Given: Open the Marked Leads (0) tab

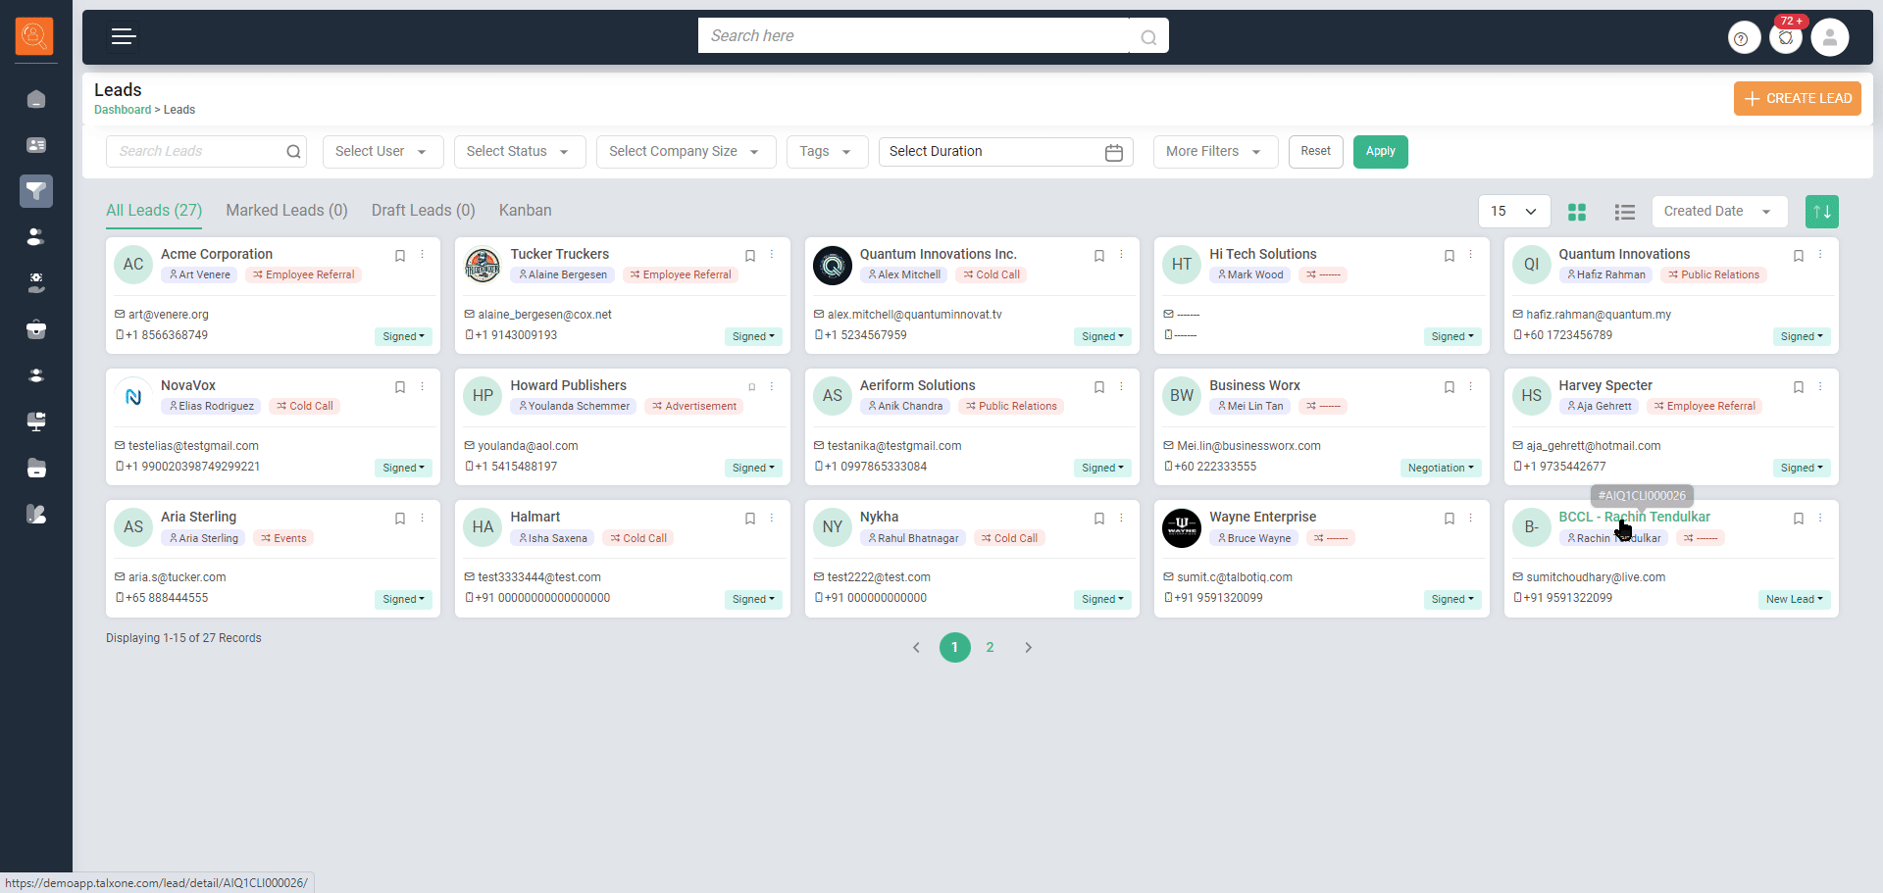Looking at the screenshot, I should [286, 211].
